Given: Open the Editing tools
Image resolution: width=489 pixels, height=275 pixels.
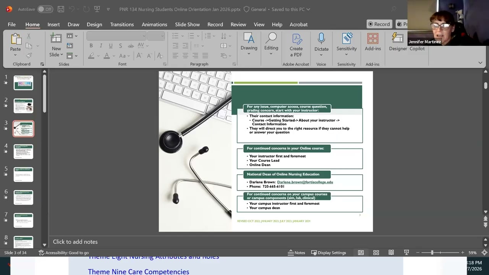Looking at the screenshot, I should 271,44.
